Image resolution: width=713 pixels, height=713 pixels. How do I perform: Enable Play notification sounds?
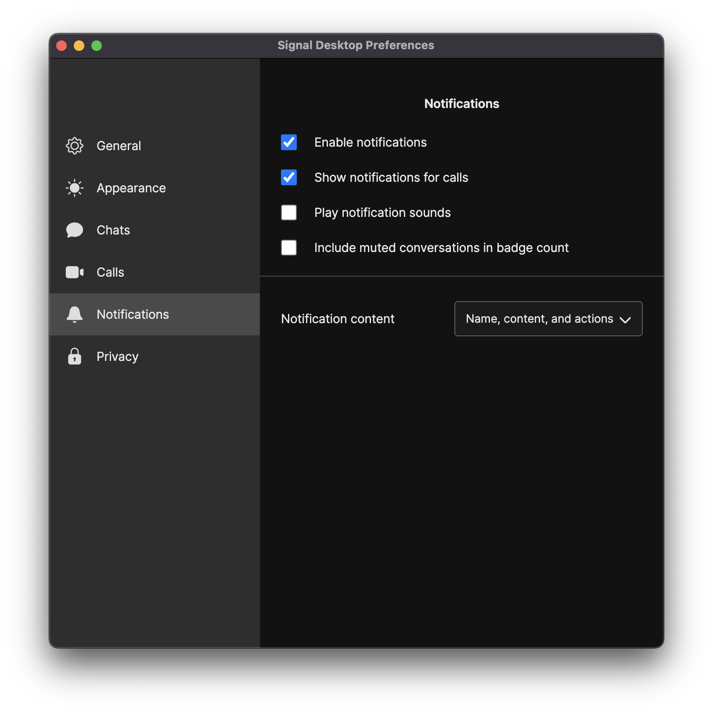tap(288, 212)
